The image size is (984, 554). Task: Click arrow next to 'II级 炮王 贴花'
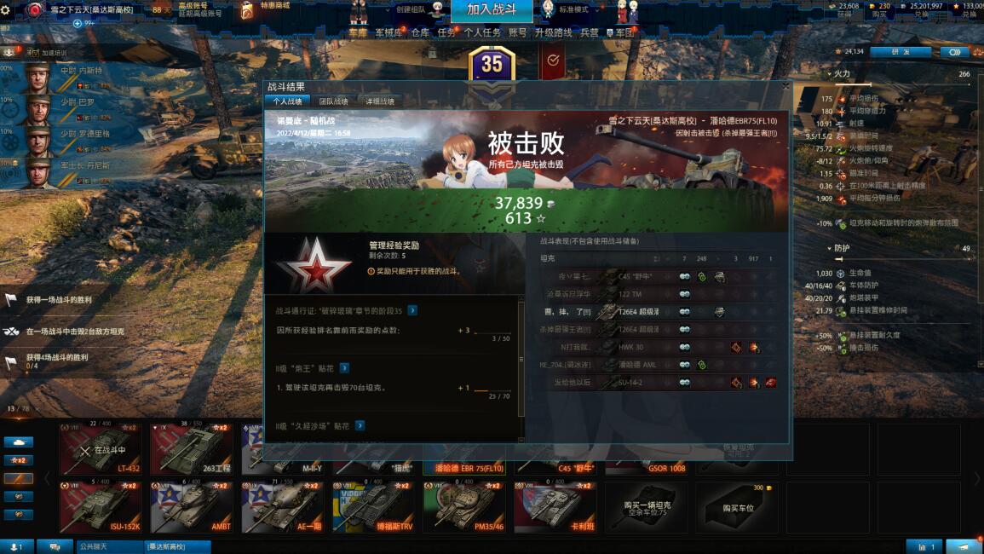coord(344,368)
